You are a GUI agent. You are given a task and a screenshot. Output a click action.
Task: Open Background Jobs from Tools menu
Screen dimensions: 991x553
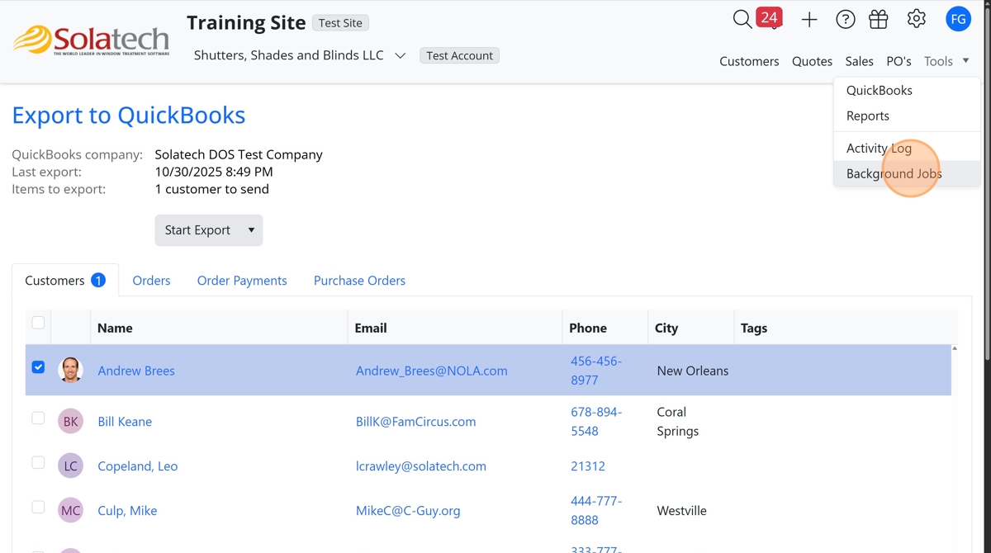907,173
